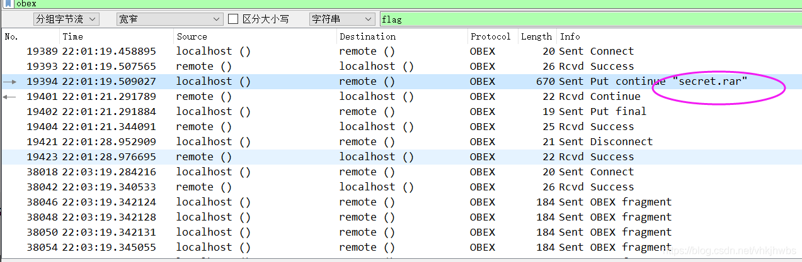Screen dimensions: 802x262
Task: Sort by the Protocol column header
Action: tap(492, 36)
